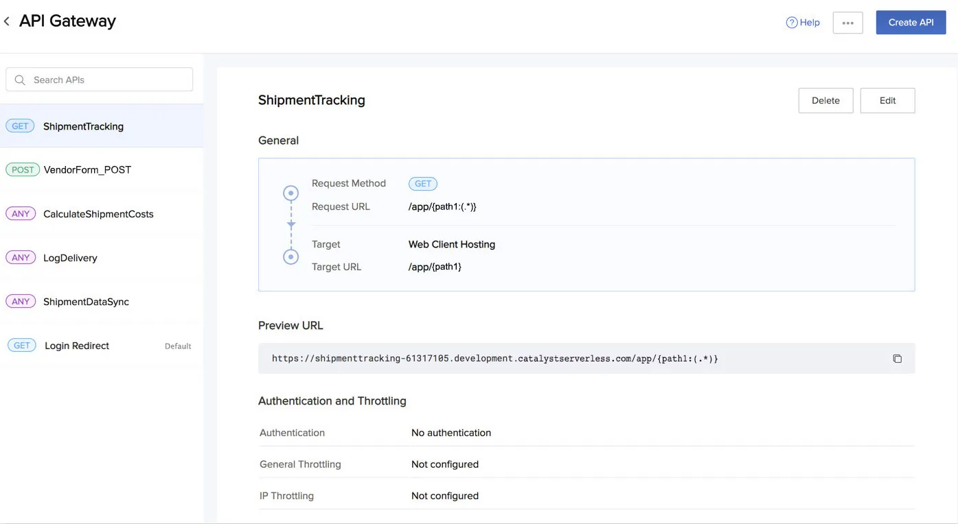
Task: Click the Authentication row label
Action: pos(292,433)
